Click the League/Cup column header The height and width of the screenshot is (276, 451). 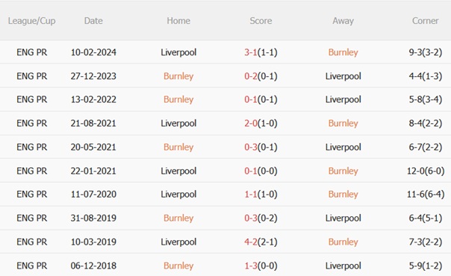[x=31, y=21]
